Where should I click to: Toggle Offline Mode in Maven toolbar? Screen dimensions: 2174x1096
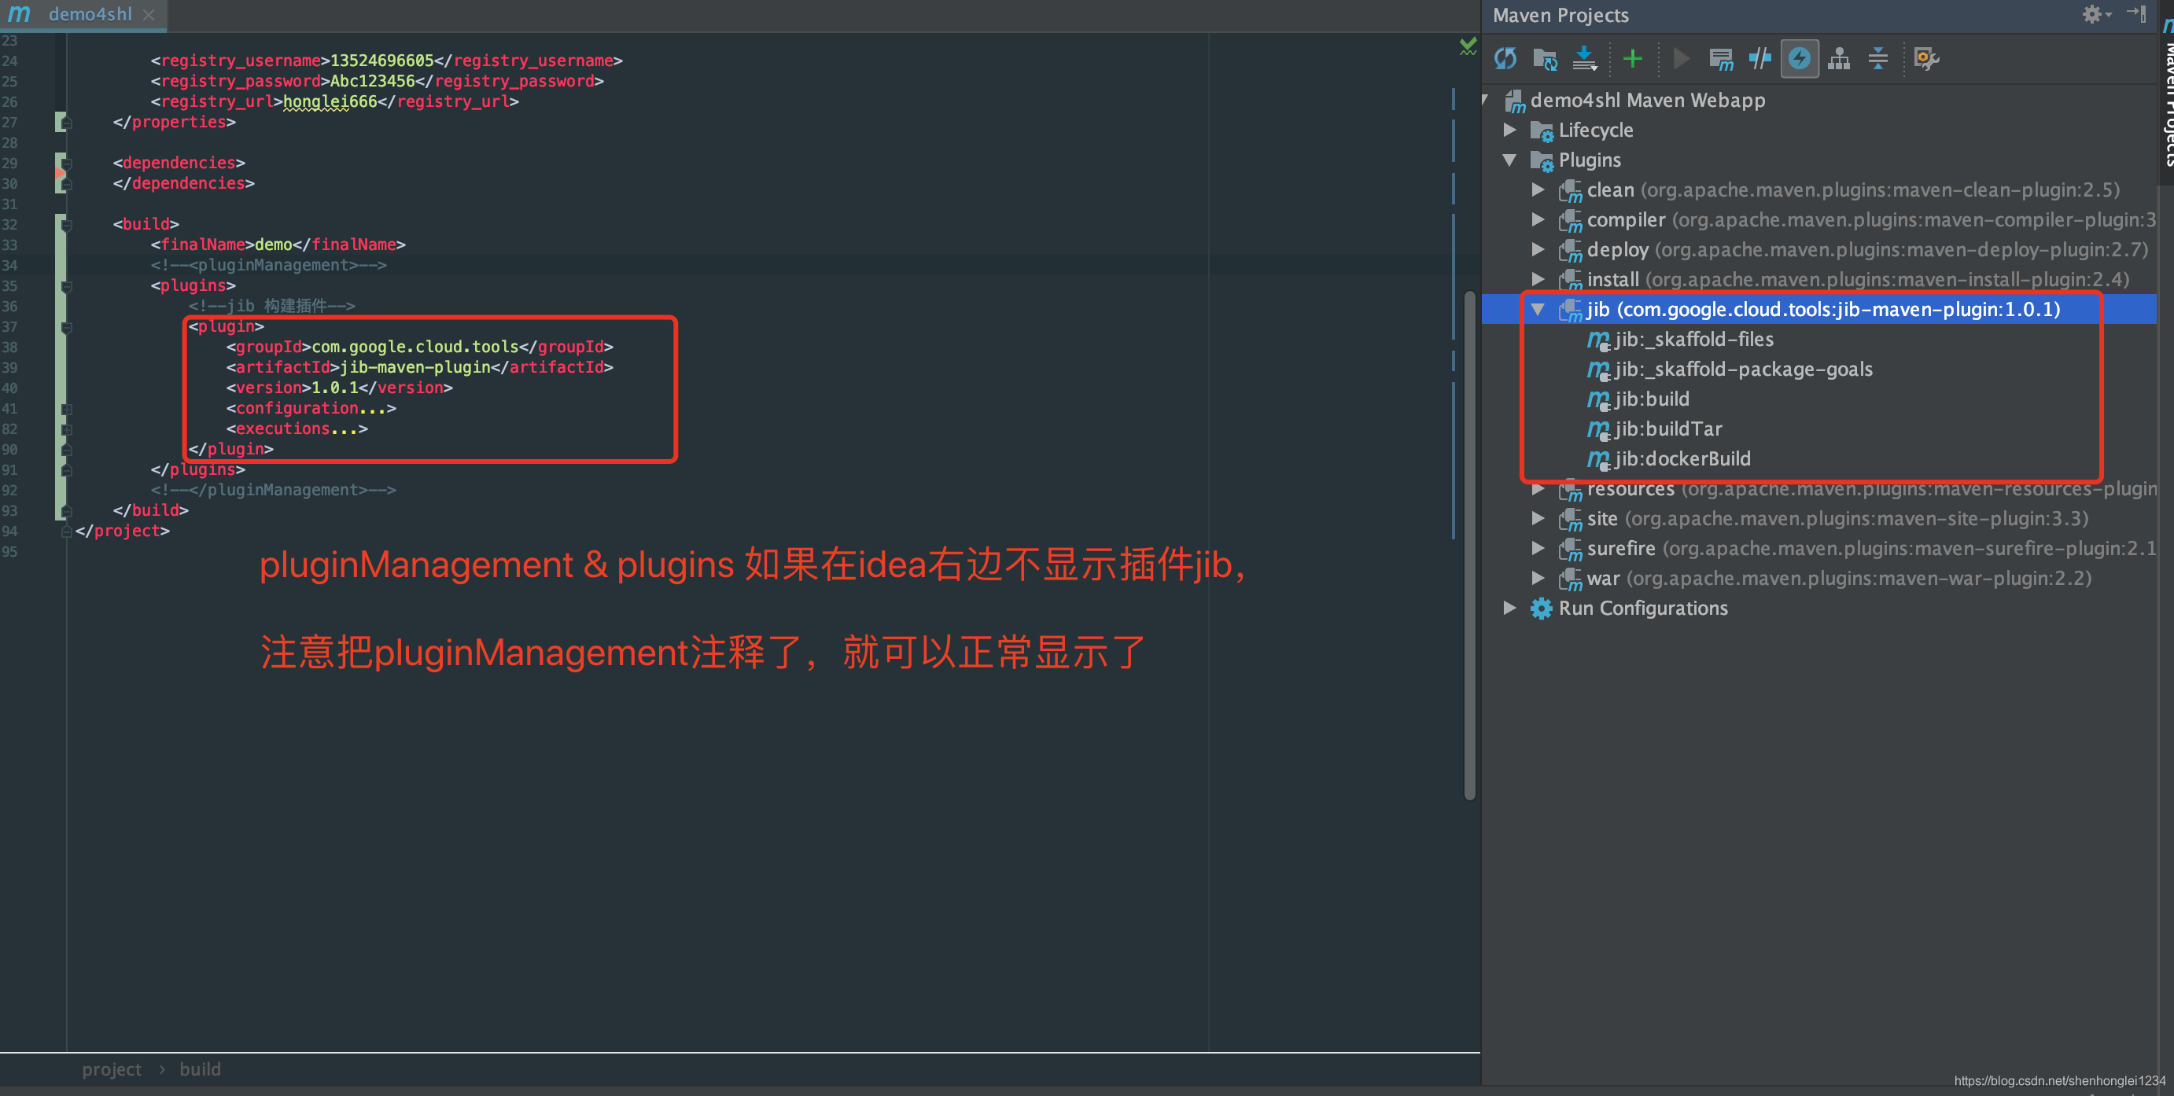coord(1760,58)
